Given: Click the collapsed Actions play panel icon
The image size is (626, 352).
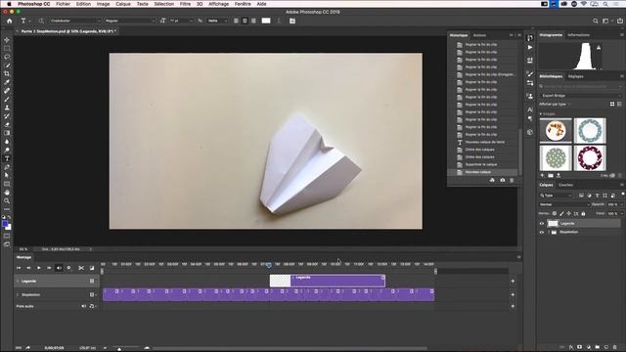Looking at the screenshot, I should pos(530,47).
